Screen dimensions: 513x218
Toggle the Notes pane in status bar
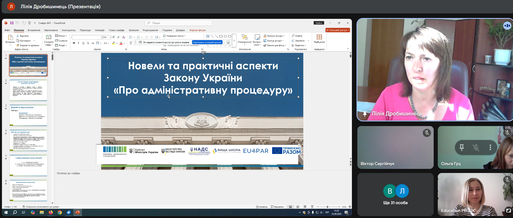tap(262, 207)
